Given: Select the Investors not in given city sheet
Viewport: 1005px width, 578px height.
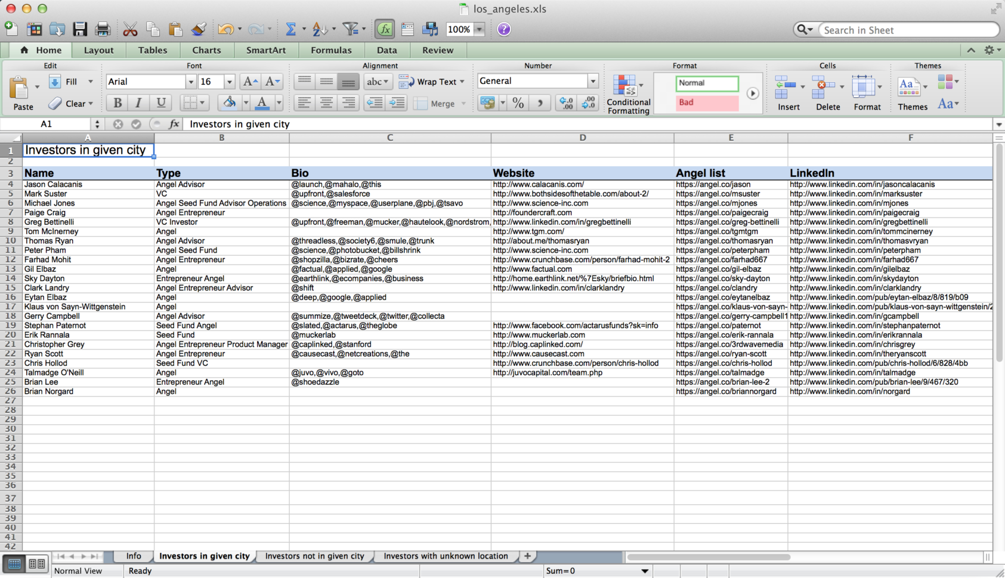Looking at the screenshot, I should click(314, 556).
